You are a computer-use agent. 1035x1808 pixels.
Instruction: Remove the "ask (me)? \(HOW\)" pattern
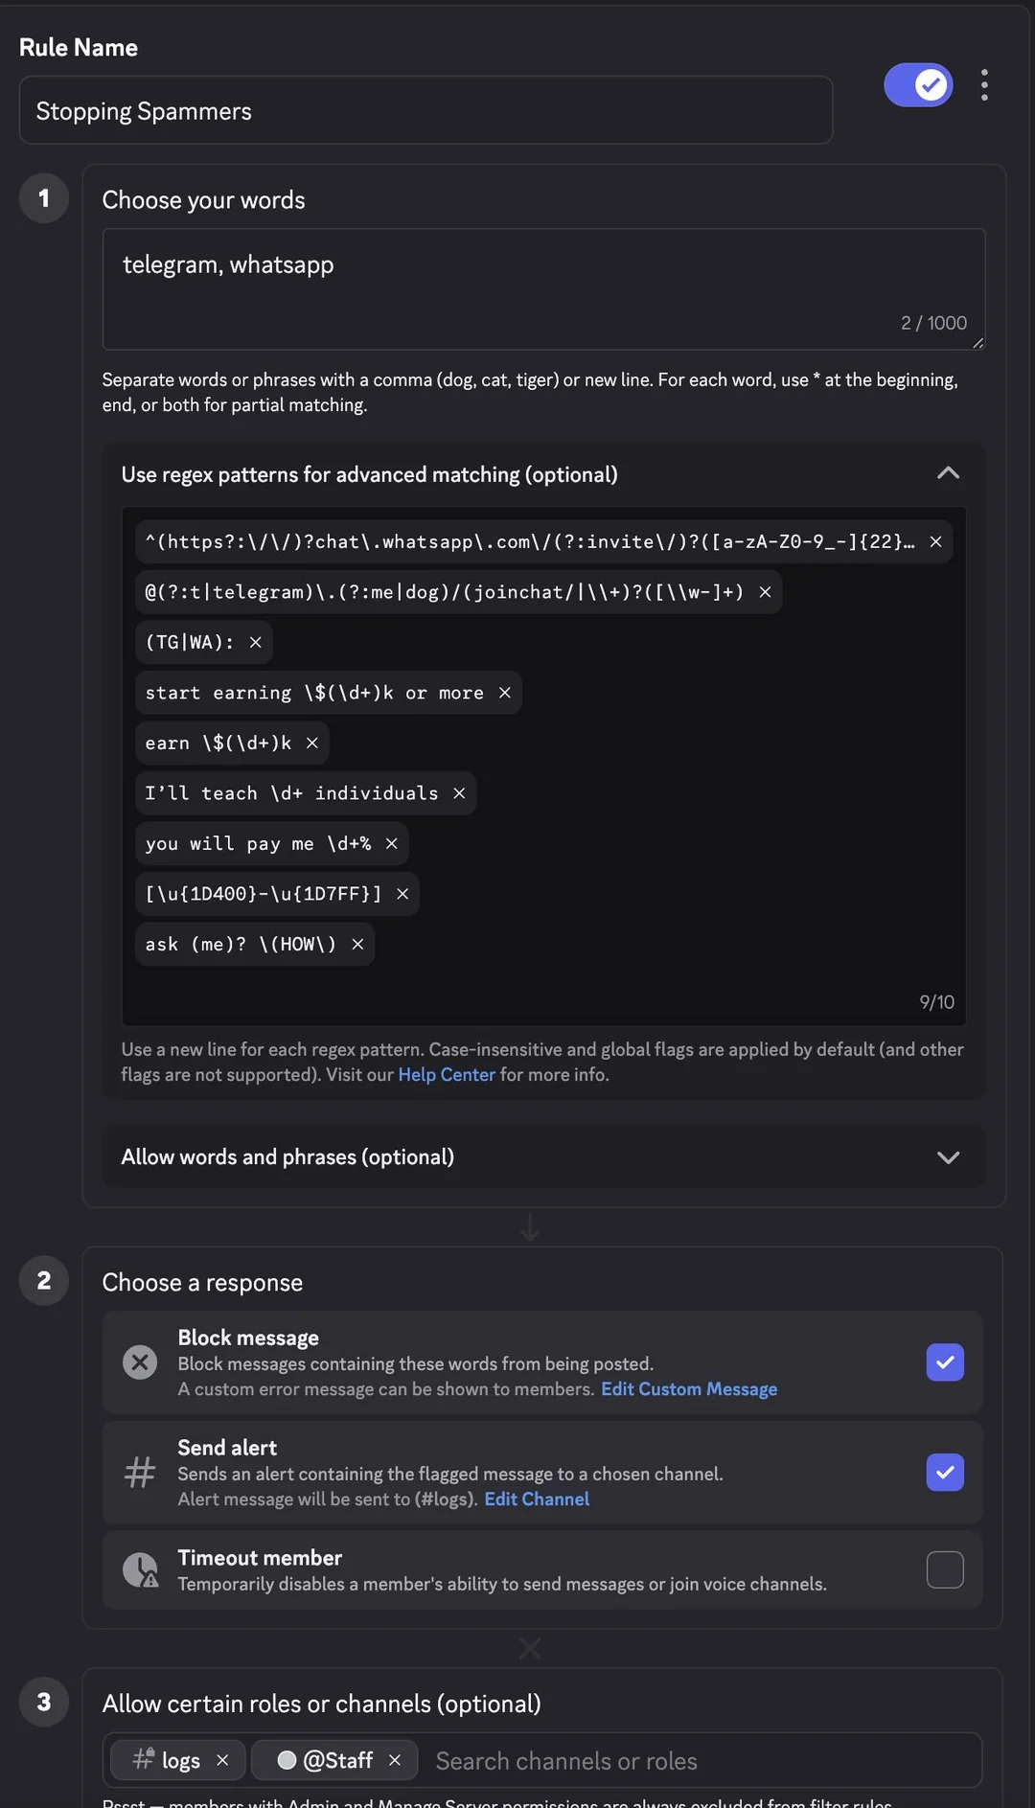tap(357, 944)
